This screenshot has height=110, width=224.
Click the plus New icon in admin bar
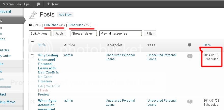coord(49,4)
